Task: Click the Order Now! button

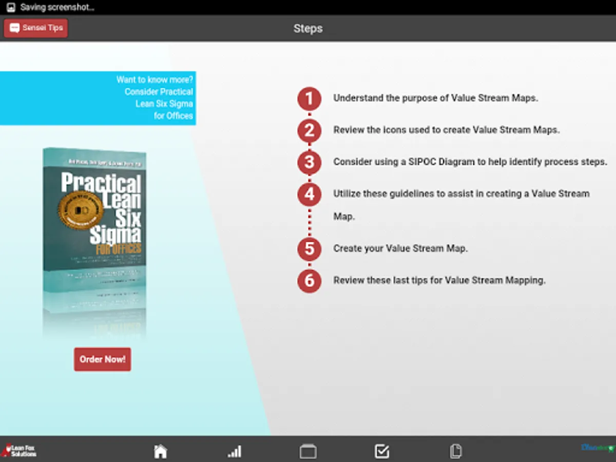Action: tap(102, 359)
